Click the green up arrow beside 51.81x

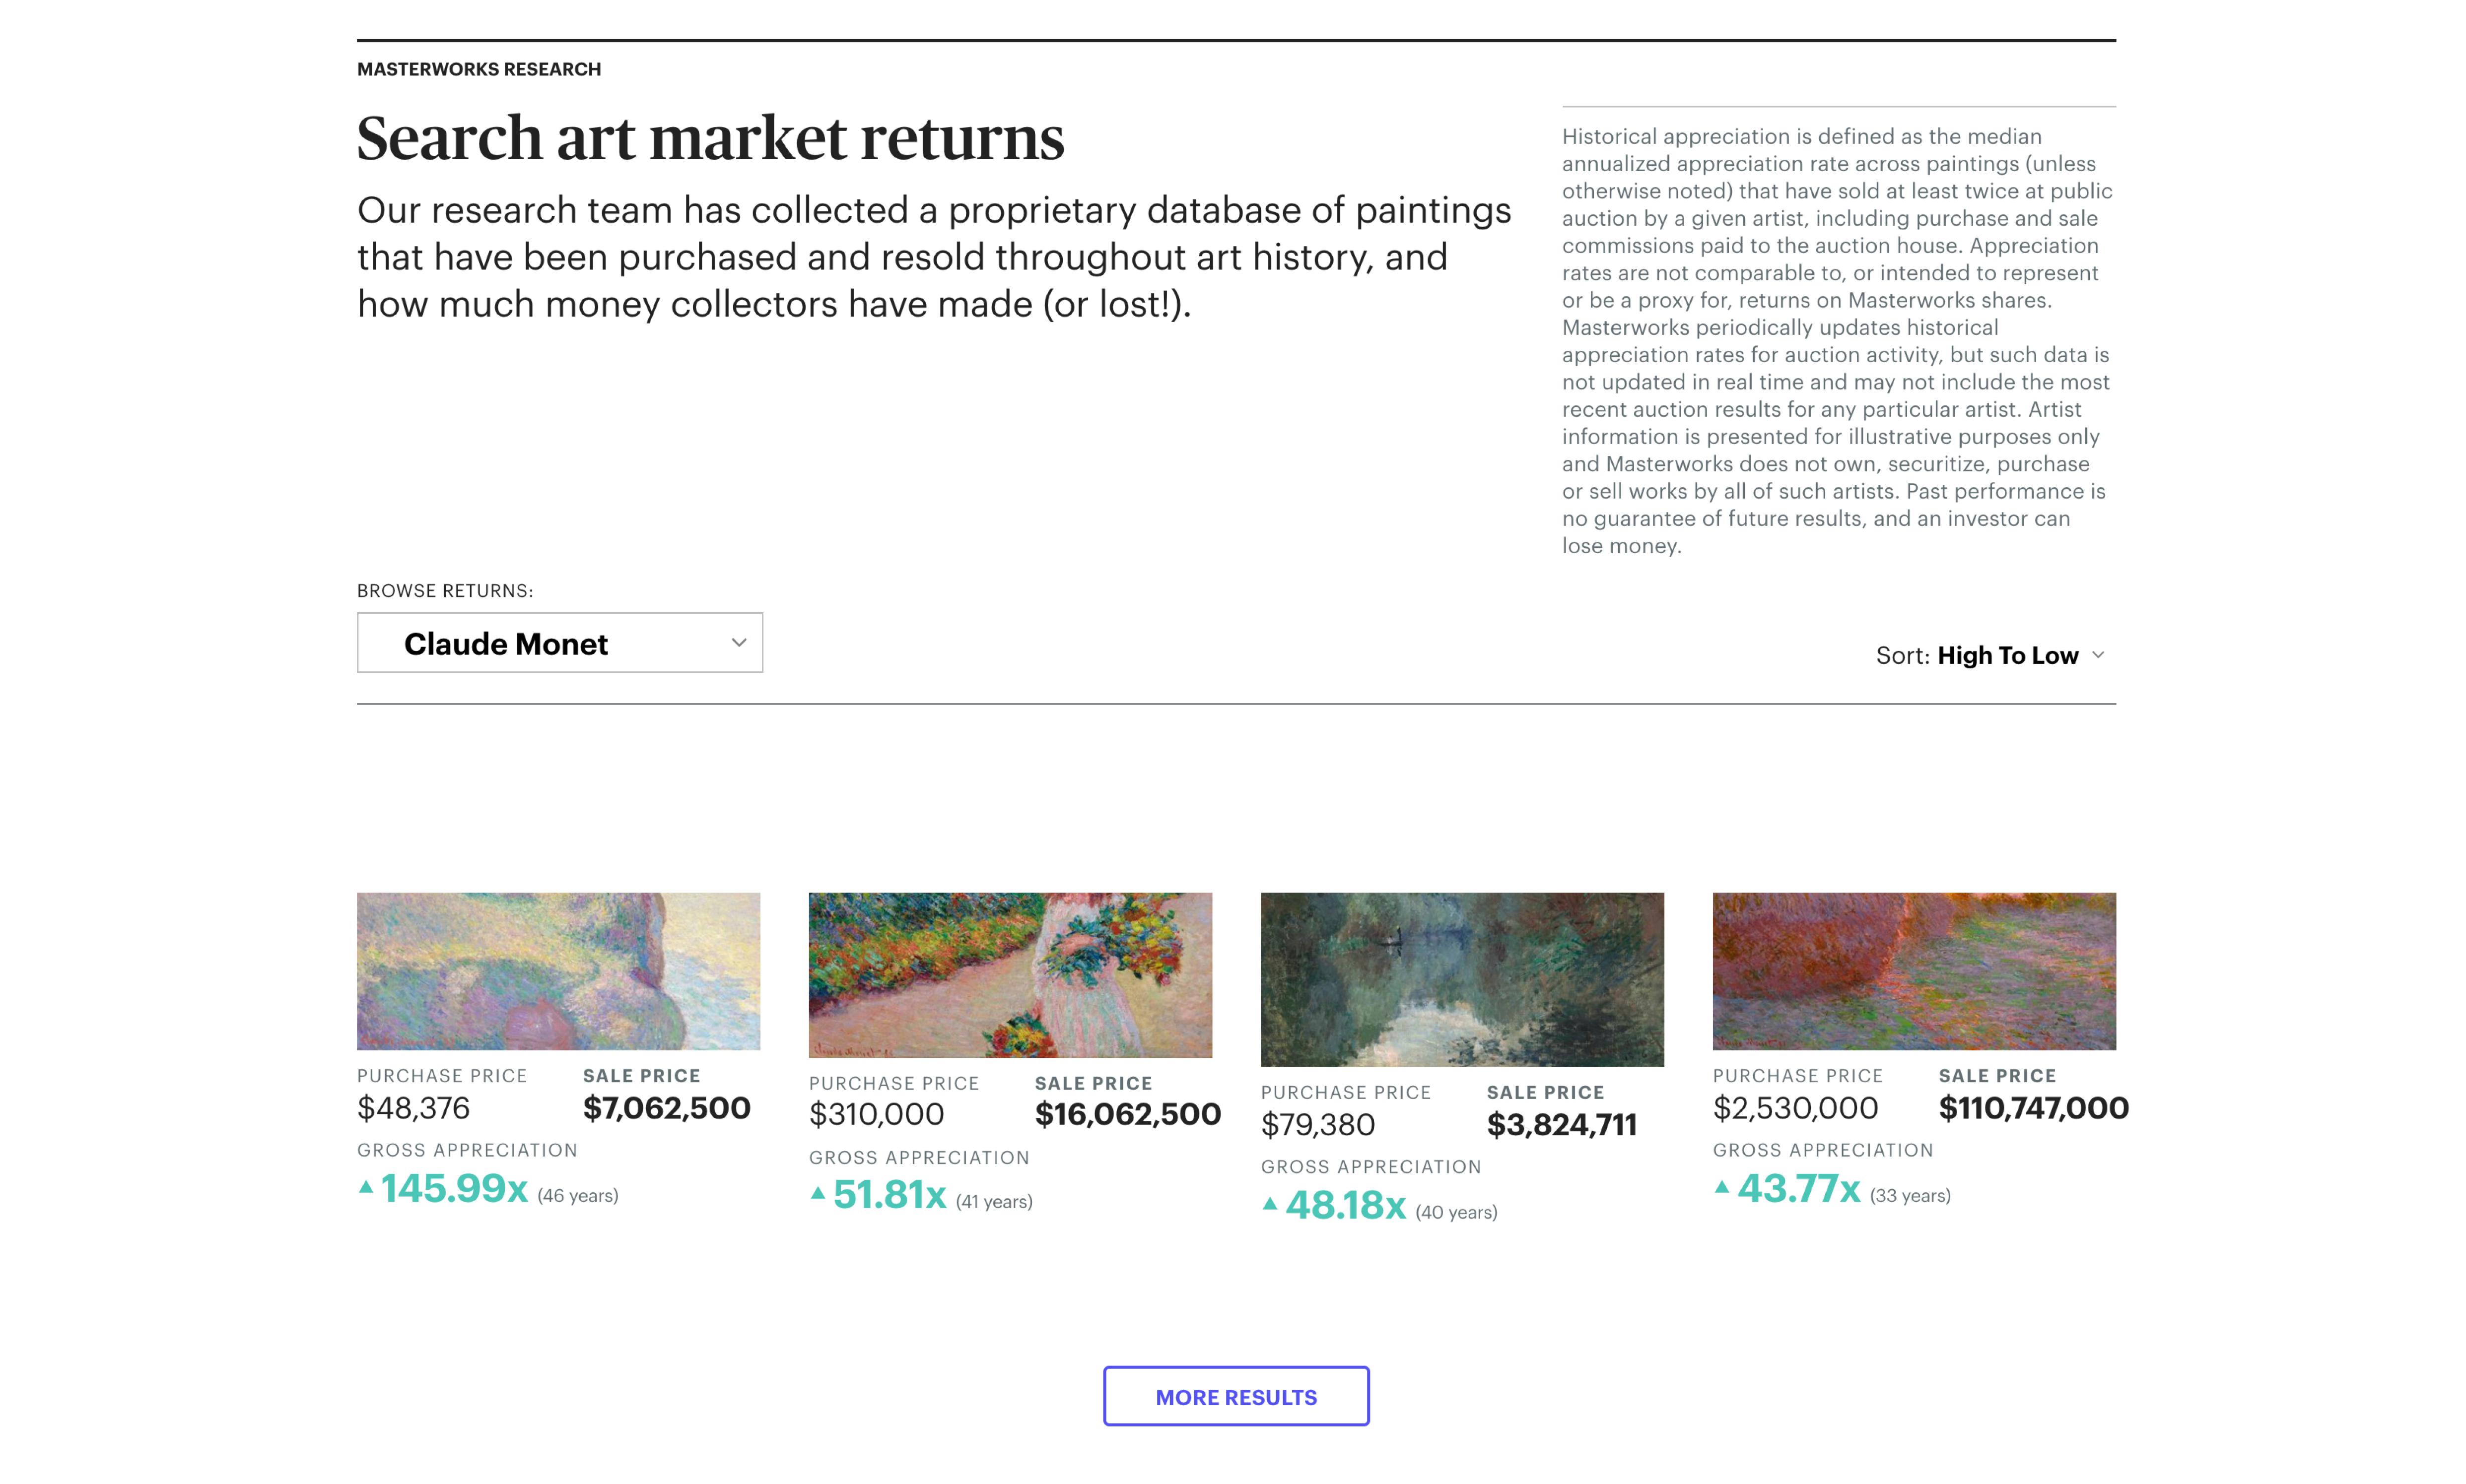click(818, 1193)
